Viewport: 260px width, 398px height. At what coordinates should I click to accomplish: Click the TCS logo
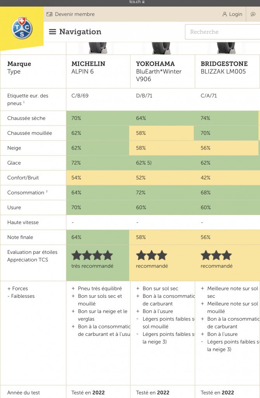click(x=22, y=28)
